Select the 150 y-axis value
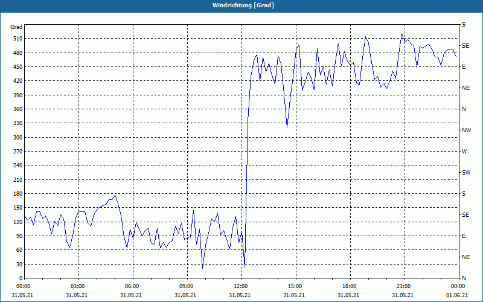Image resolution: width=483 pixels, height=302 pixels. (x=18, y=208)
